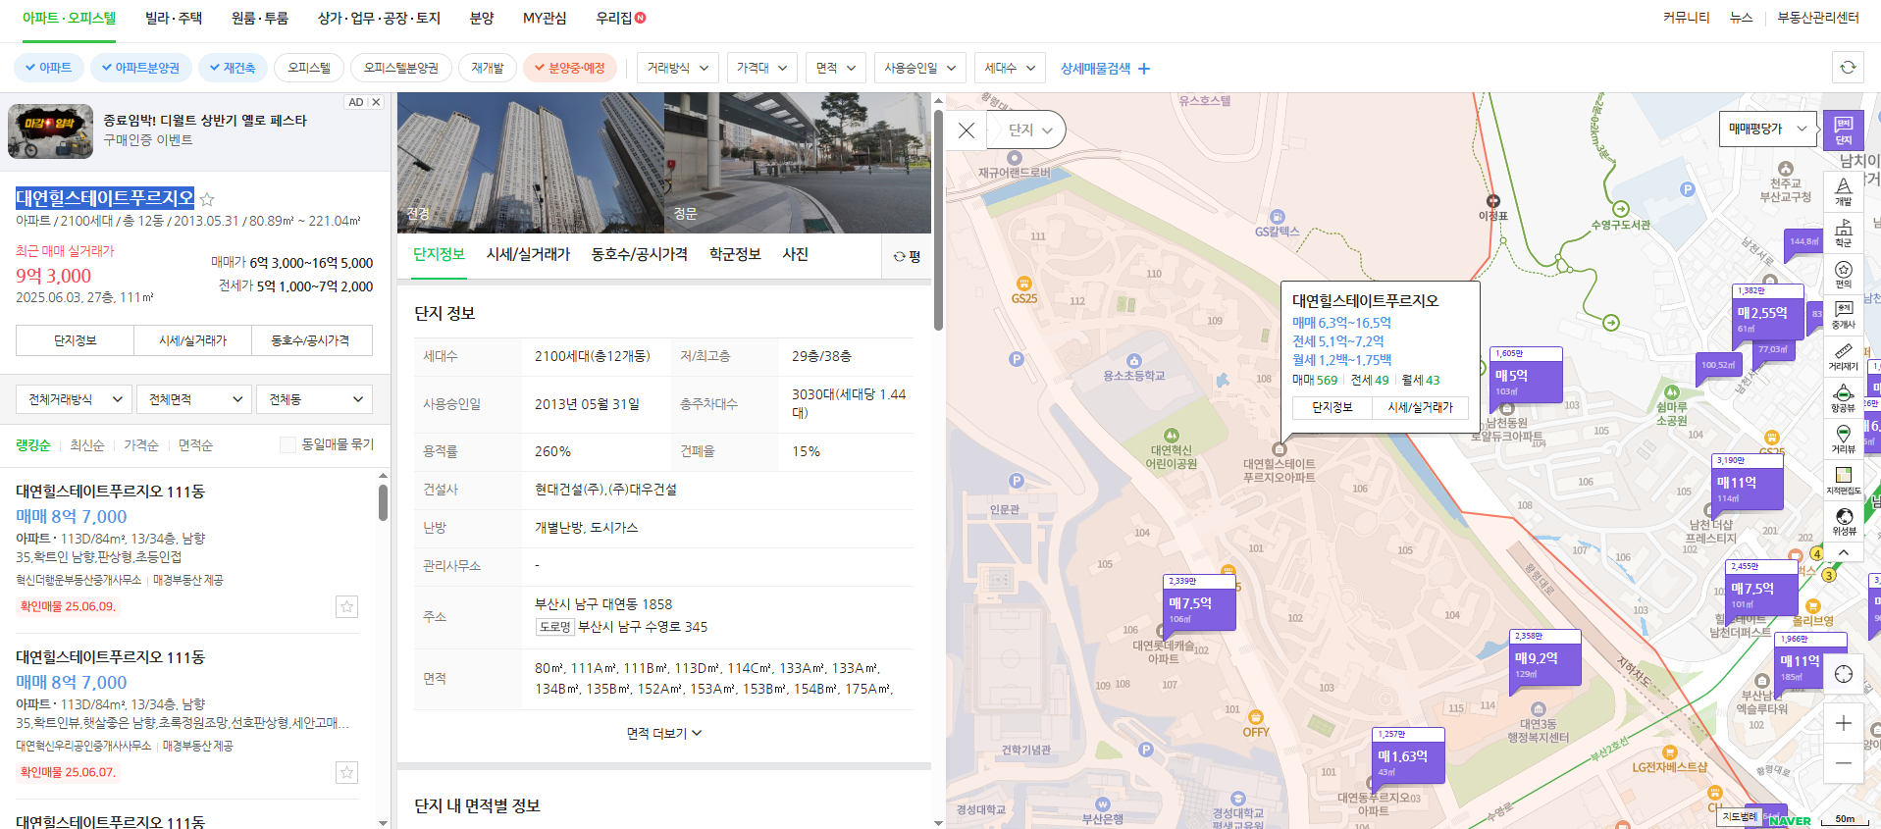Click the 매 1.63억 43㎡ map marker

tap(1408, 755)
